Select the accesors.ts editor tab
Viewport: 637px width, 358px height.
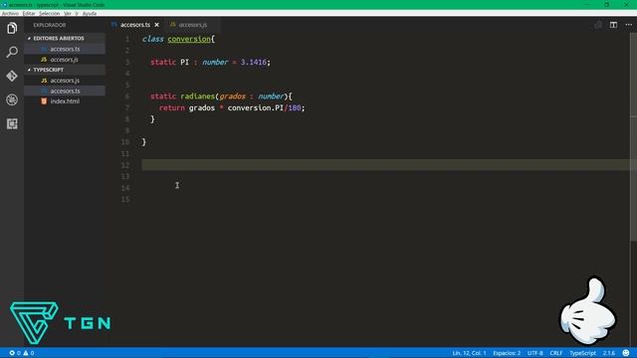pos(135,25)
